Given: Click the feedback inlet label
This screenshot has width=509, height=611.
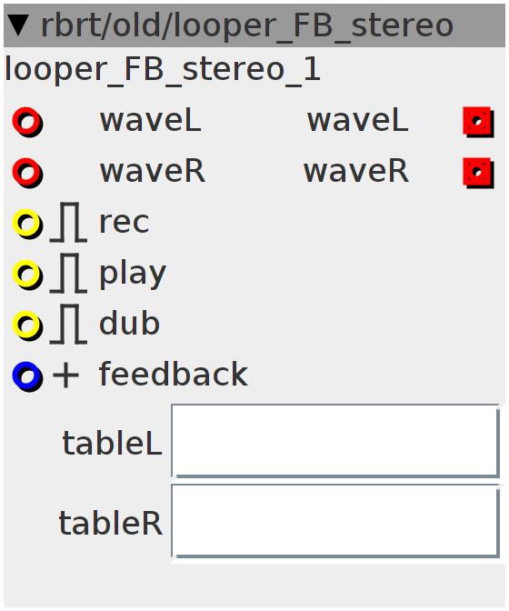Looking at the screenshot, I should 174,374.
